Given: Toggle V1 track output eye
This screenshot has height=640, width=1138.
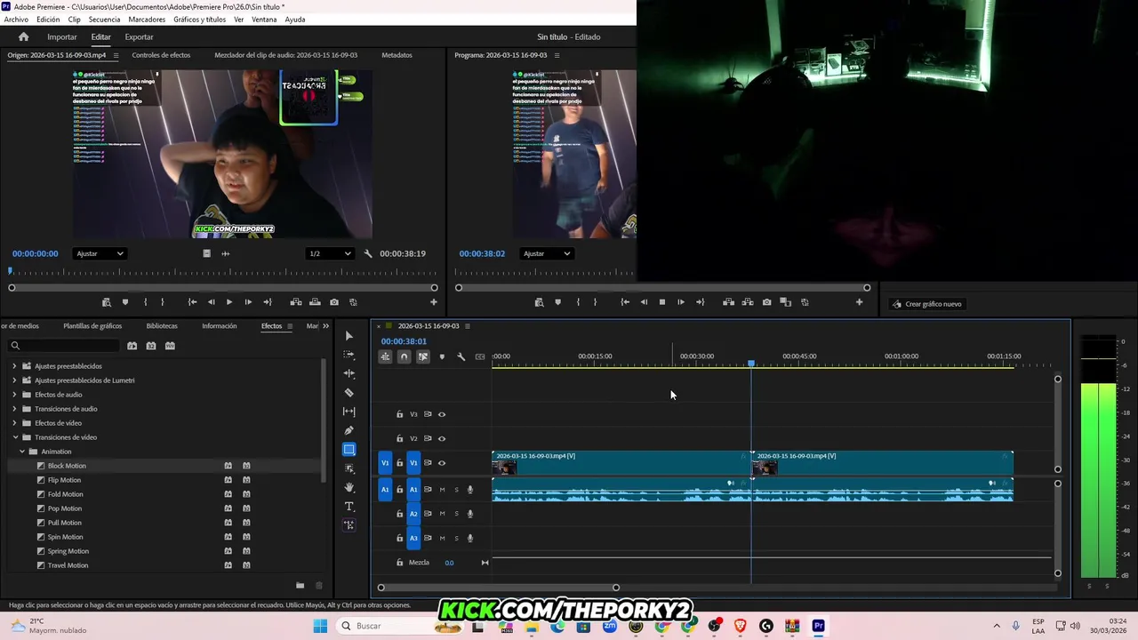Looking at the screenshot, I should 442,462.
